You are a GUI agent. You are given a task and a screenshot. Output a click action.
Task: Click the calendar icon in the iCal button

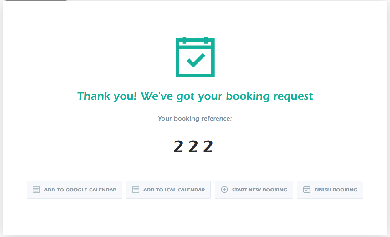coord(136,190)
